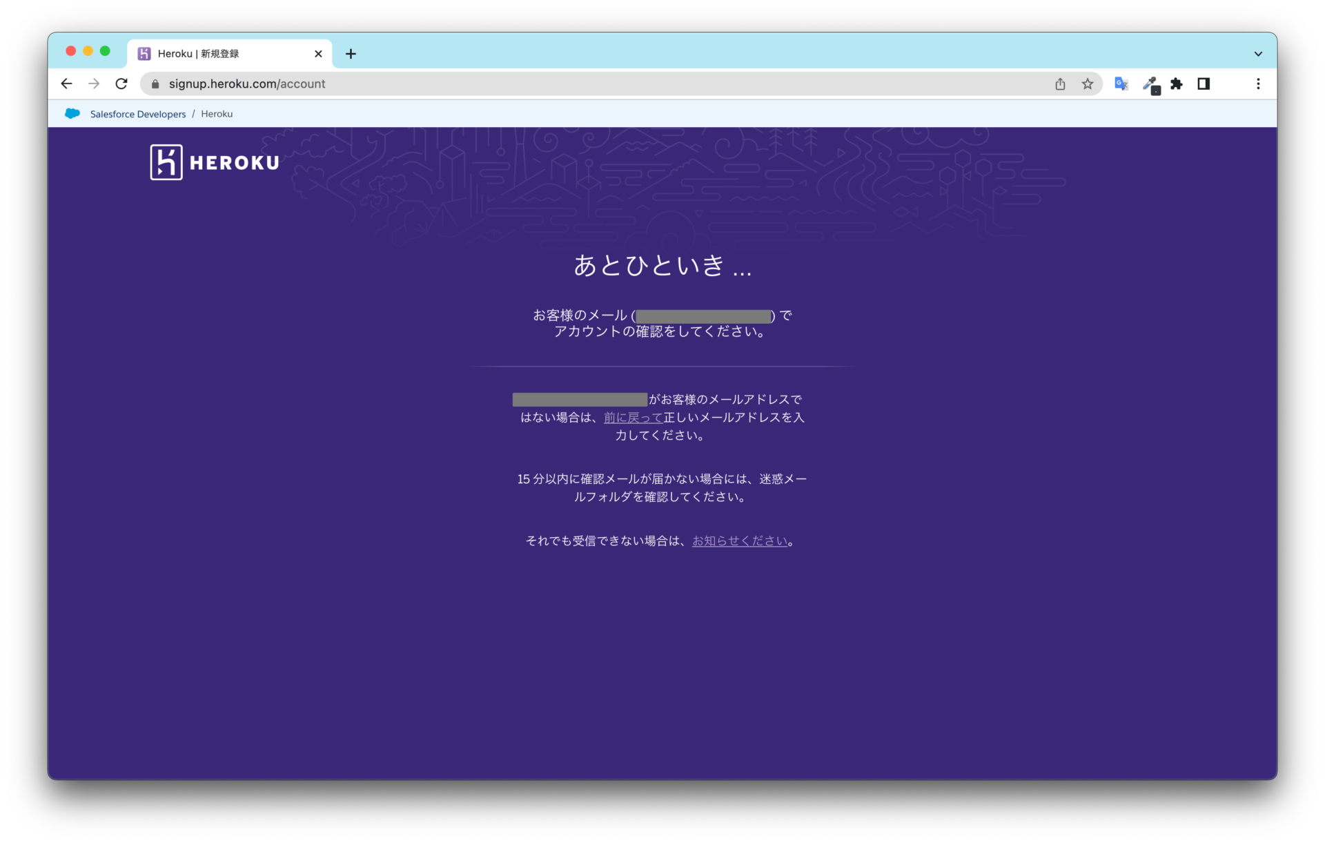Screen dimensions: 1325x843
Task: Open the Google Translate icon in toolbar
Action: pyautogui.click(x=1121, y=84)
